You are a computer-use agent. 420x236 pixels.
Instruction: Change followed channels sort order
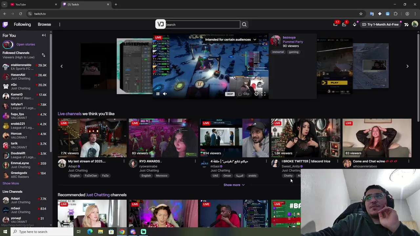click(x=43, y=55)
